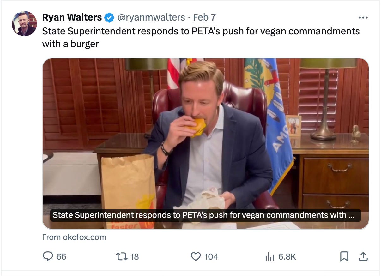
Task: Share the tweet using the upload arrow icon
Action: pyautogui.click(x=363, y=256)
